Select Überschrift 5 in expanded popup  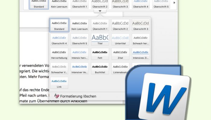coord(80,40)
